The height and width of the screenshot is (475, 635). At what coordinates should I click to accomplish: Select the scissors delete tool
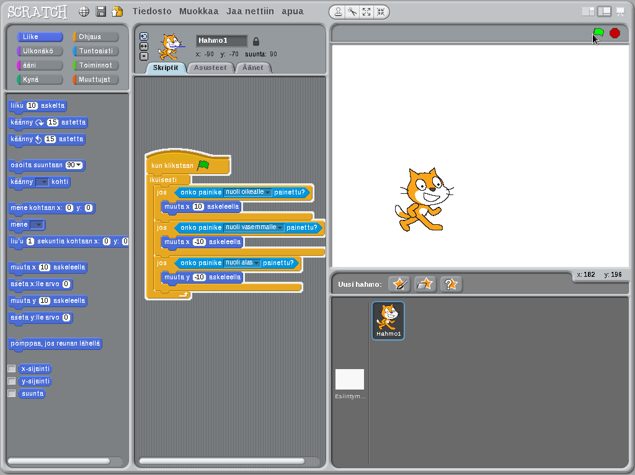[x=352, y=12]
